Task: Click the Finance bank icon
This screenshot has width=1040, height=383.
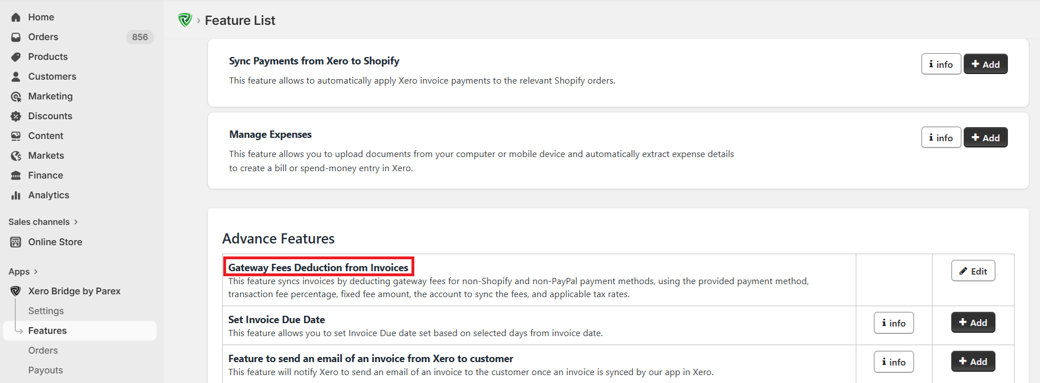Action: 16,176
